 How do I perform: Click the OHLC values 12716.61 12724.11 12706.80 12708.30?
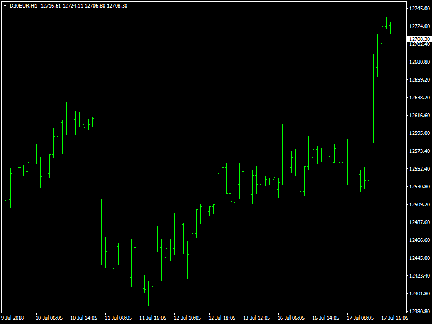pyautogui.click(x=84, y=6)
